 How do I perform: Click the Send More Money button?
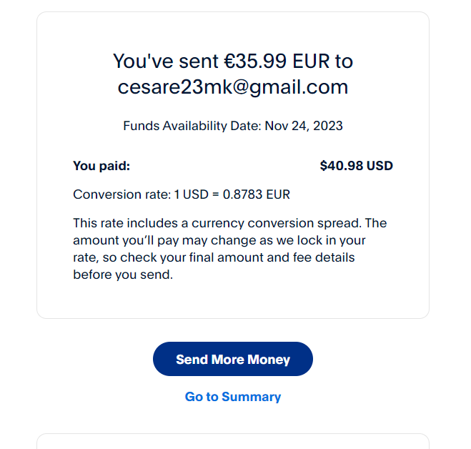233,359
